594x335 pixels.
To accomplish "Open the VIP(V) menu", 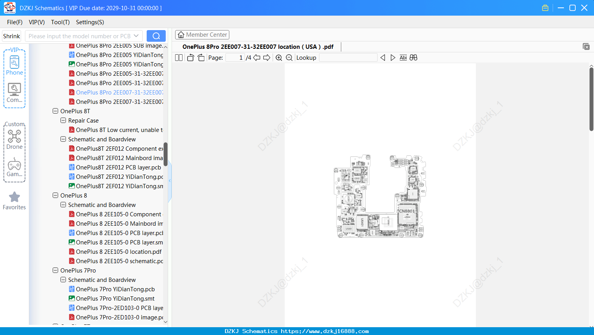I will pyautogui.click(x=37, y=22).
